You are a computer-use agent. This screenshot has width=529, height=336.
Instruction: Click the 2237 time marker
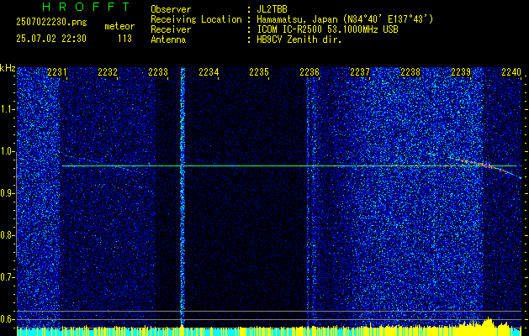[x=360, y=71]
